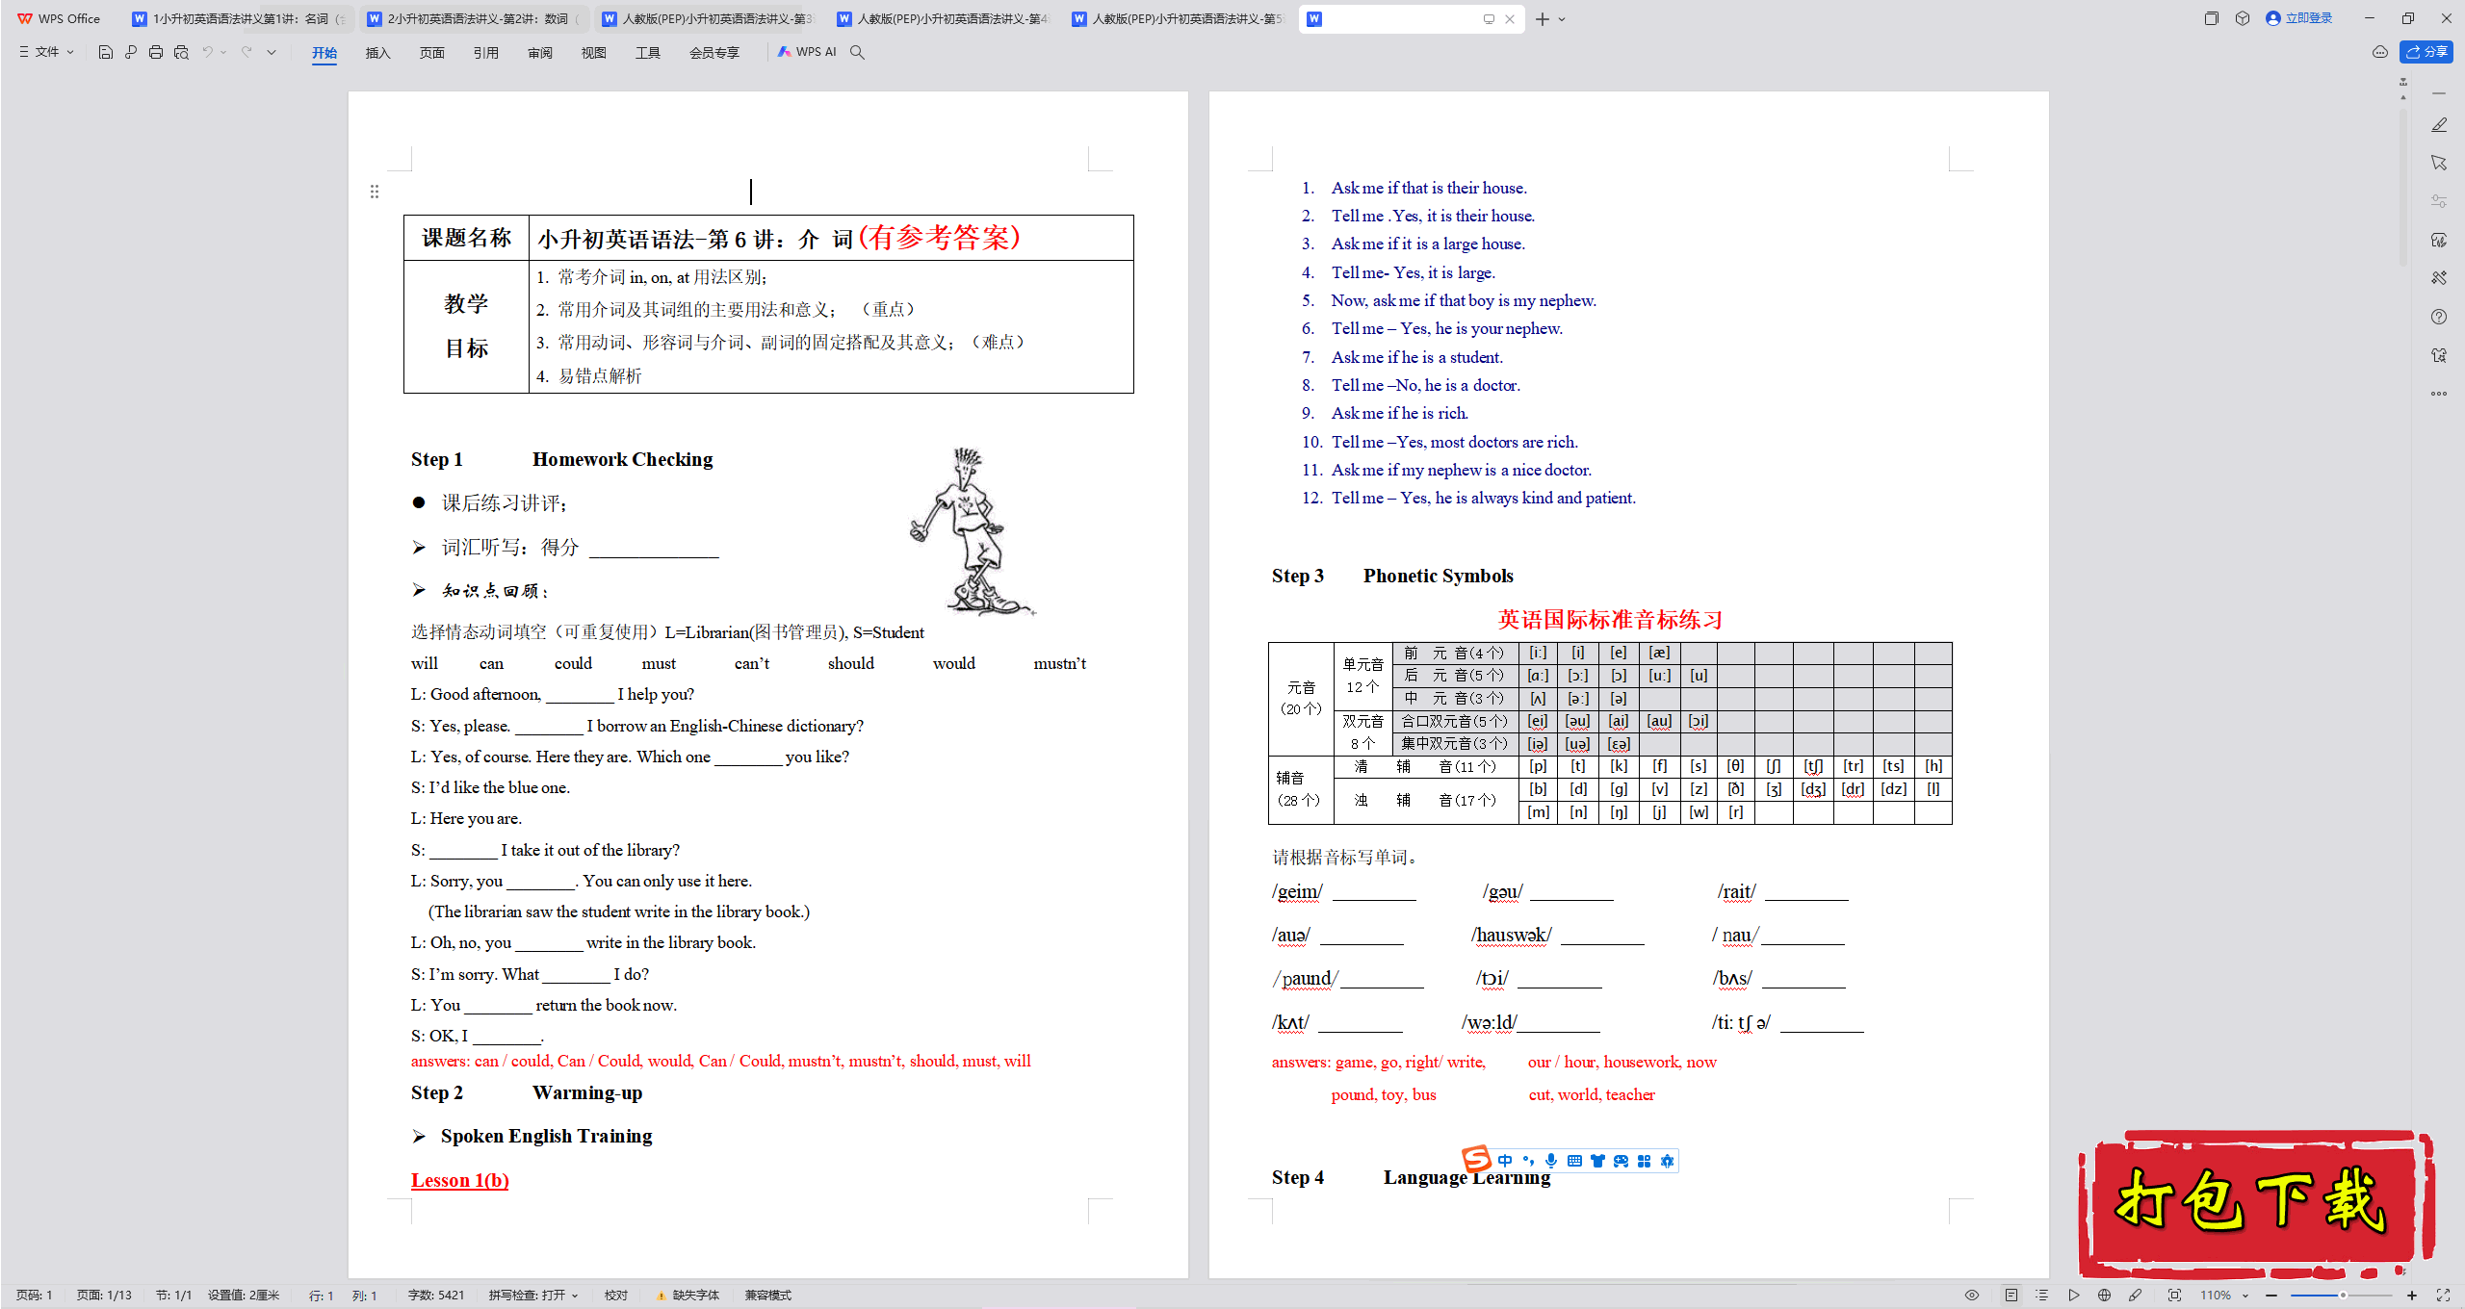The image size is (2465, 1309).
Task: Open the 审阅 ribbon tab
Action: point(540,53)
